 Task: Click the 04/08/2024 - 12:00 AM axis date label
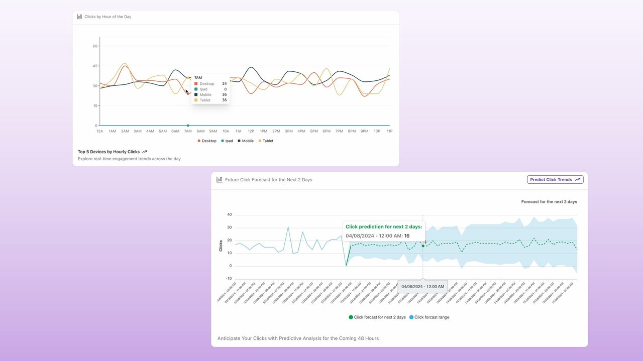[x=422, y=287]
